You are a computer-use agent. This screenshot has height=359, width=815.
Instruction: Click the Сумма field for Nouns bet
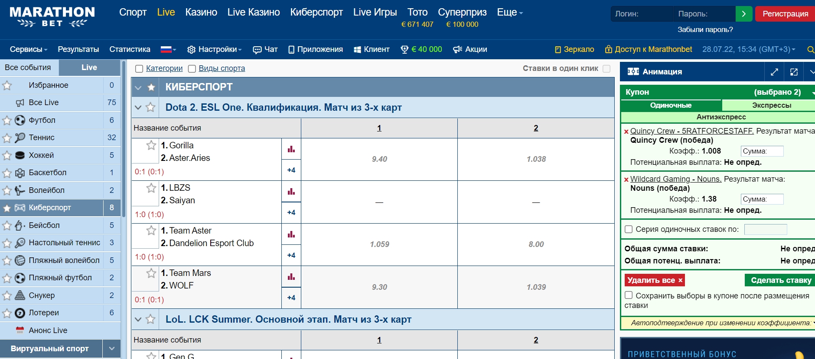pos(762,199)
